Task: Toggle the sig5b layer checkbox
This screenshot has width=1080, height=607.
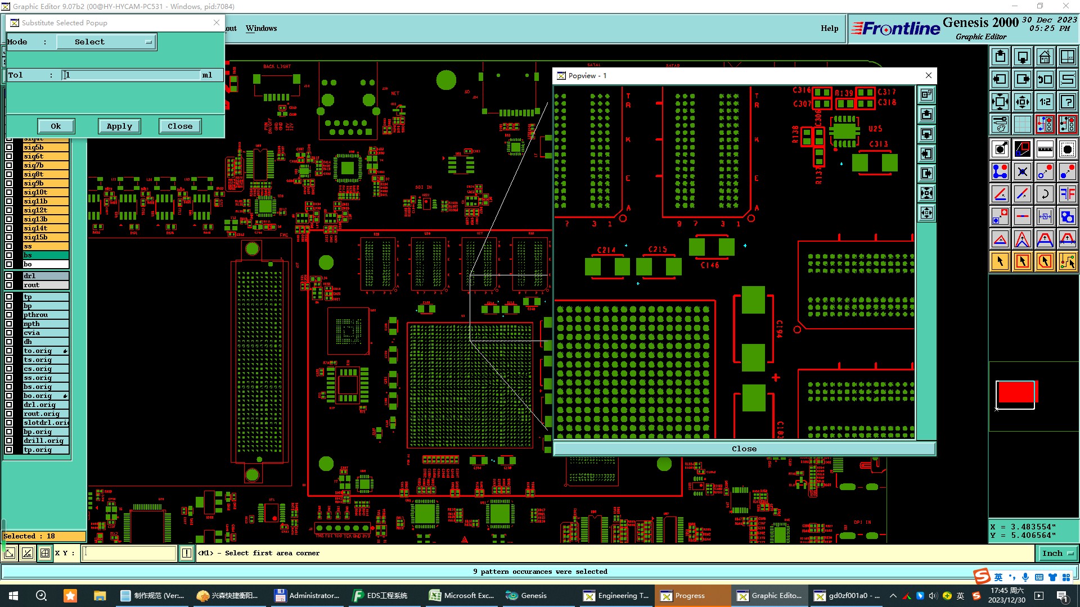Action: coord(9,147)
